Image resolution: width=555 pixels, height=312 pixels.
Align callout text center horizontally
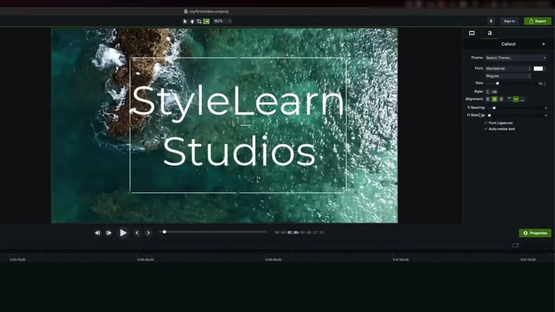coord(494,99)
